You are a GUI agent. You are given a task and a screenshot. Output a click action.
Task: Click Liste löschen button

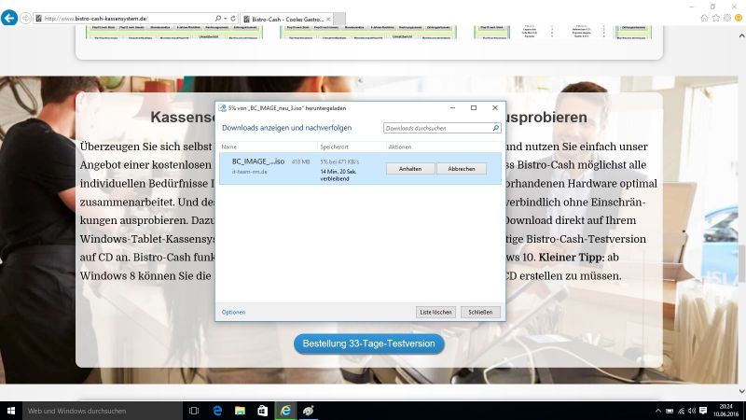click(435, 313)
